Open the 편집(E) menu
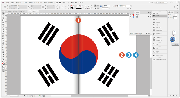Screen dimensions: 180x98 pyautogui.click(x=13, y=3)
